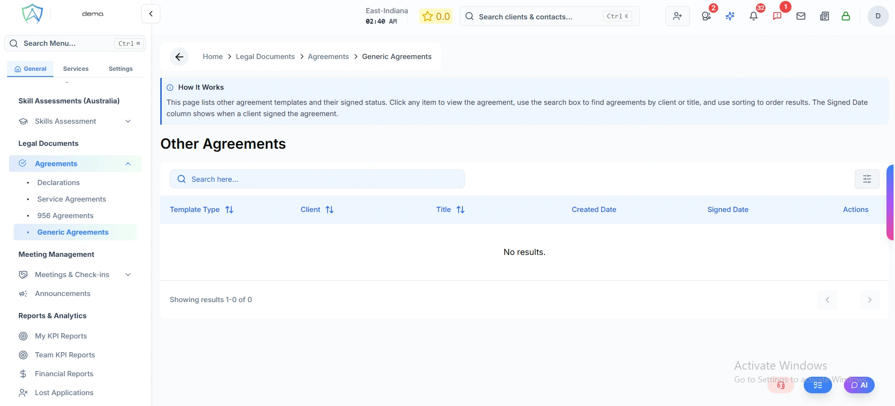
Task: Expand the Skills Assessment menu
Action: [x=128, y=121]
